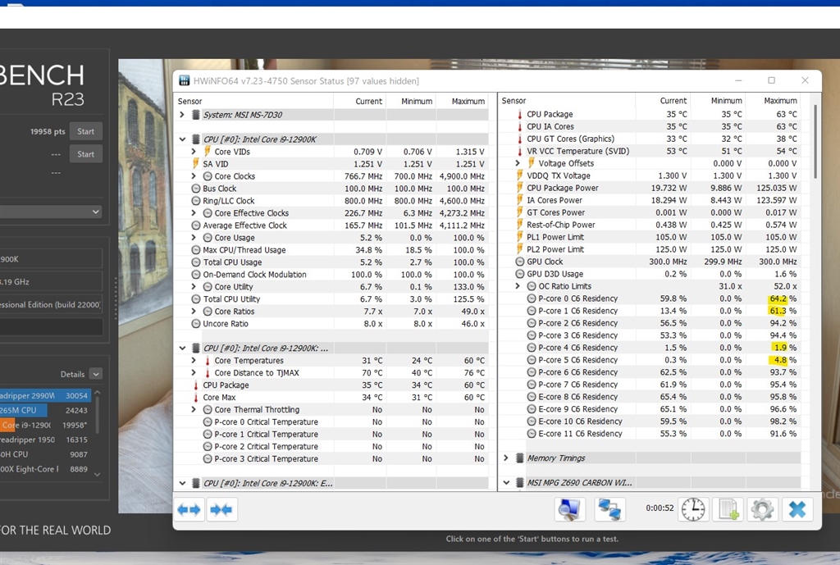Expand the System: MSI MS-7D30 group
Screen dimensions: 840x565
pos(182,115)
